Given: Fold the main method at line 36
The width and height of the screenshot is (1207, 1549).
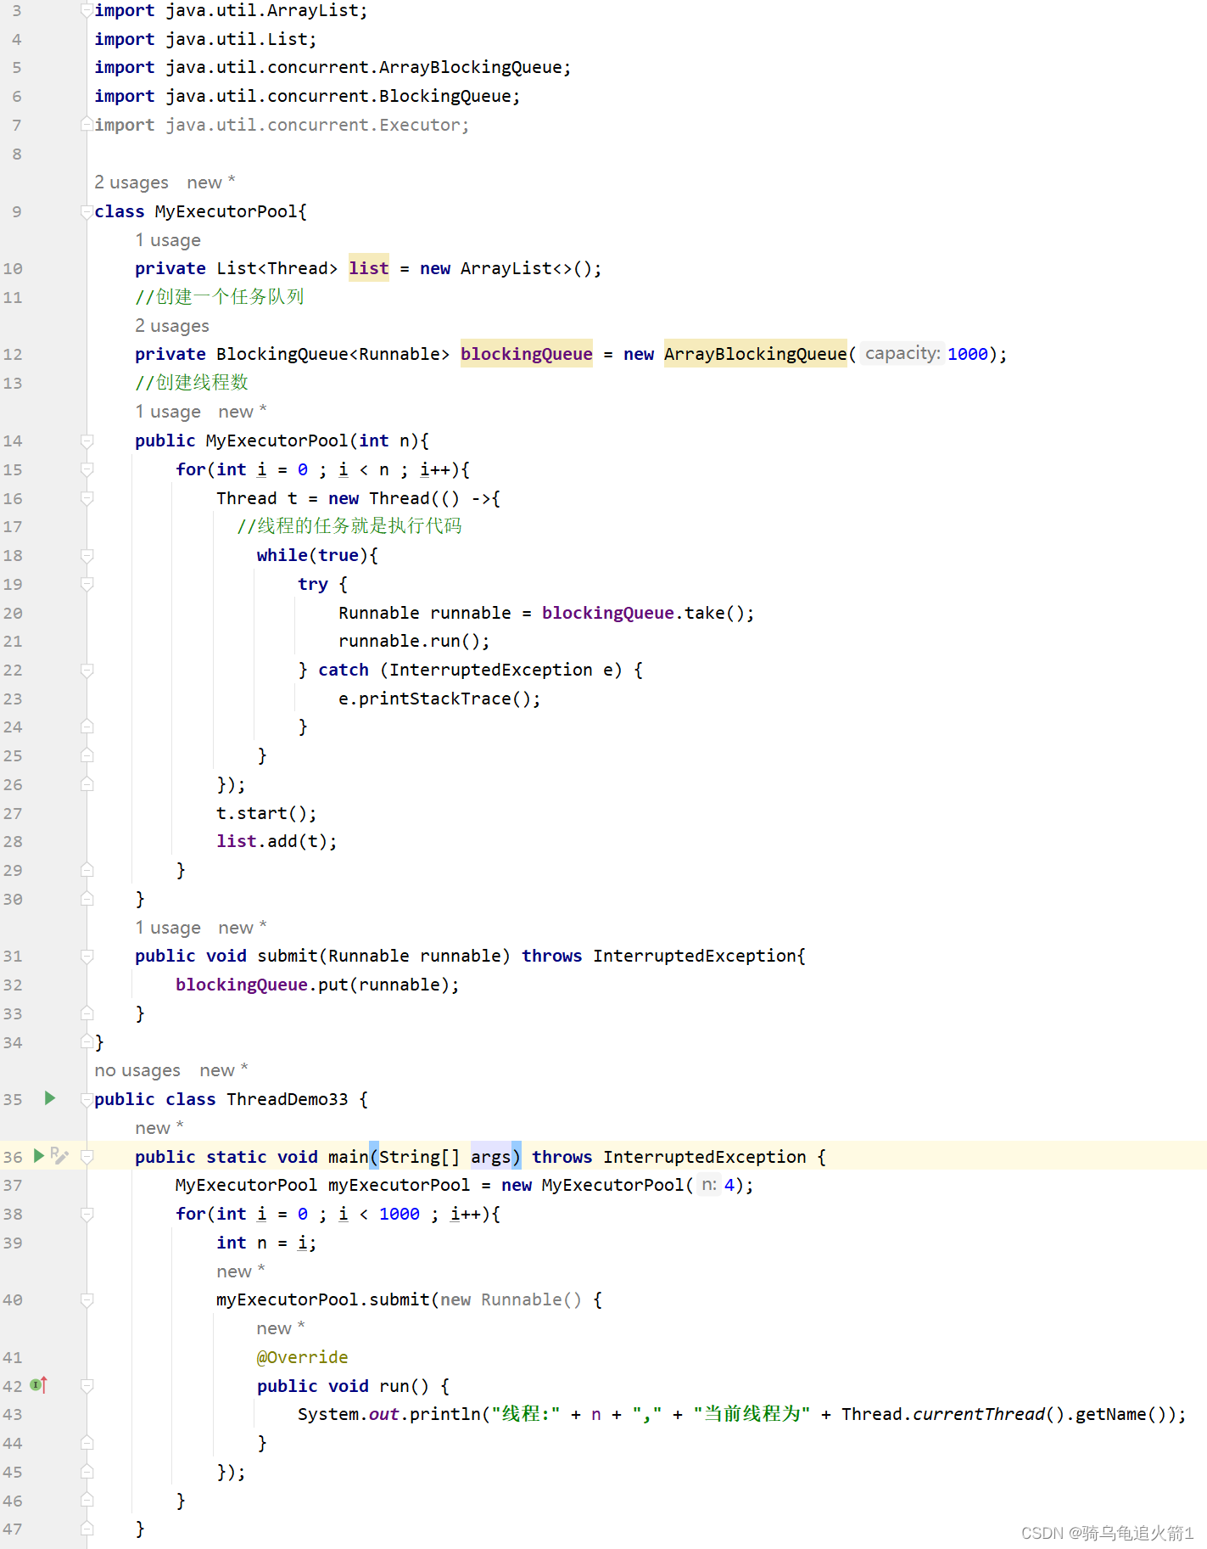Looking at the screenshot, I should (x=87, y=1156).
